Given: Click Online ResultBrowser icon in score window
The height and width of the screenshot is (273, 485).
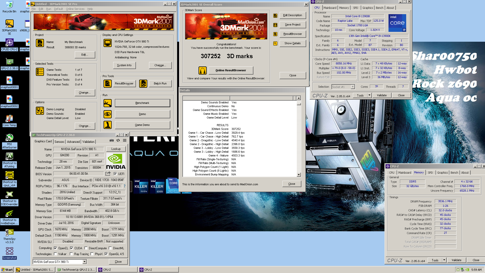Looking at the screenshot, I should pos(203,70).
